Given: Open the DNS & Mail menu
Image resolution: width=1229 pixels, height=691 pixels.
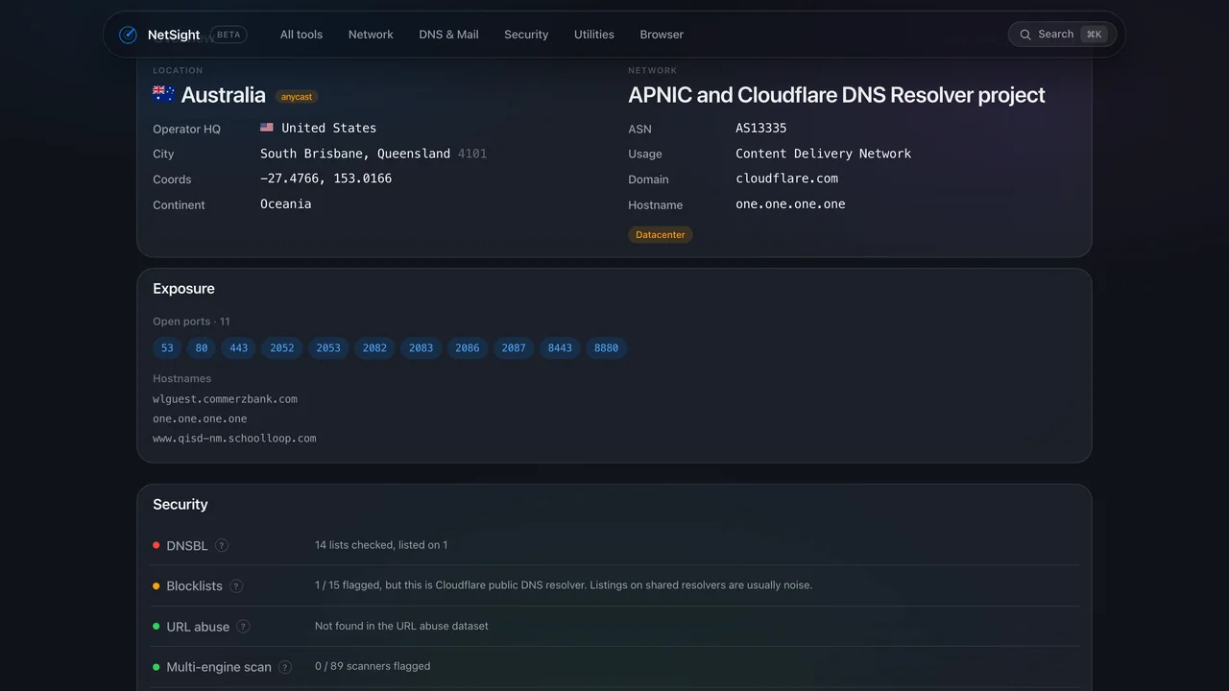Looking at the screenshot, I should click(x=448, y=35).
